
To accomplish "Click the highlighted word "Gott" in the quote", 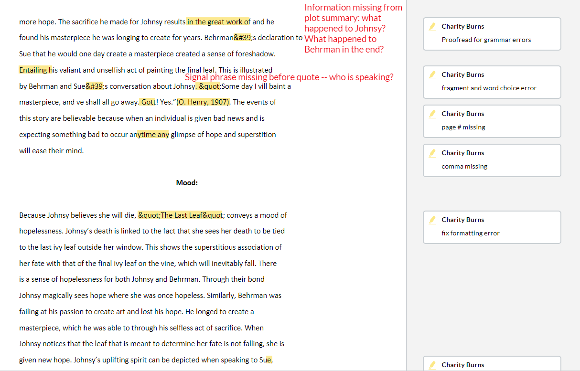I will click(148, 102).
